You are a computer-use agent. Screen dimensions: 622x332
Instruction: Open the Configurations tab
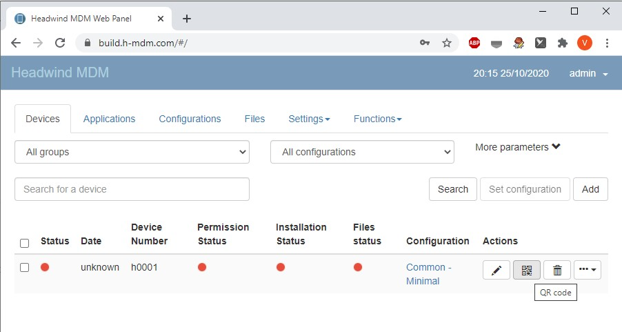(190, 119)
